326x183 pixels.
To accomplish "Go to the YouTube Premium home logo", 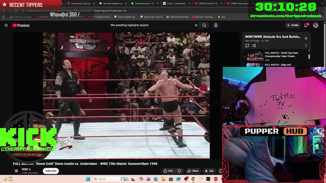I will (21, 25).
